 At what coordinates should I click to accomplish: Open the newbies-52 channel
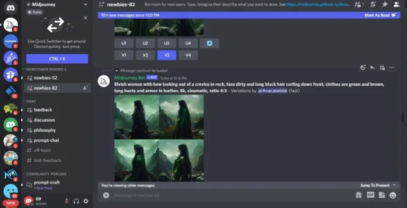pyautogui.click(x=57, y=78)
